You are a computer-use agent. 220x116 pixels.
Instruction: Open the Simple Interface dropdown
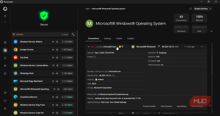point(203,9)
